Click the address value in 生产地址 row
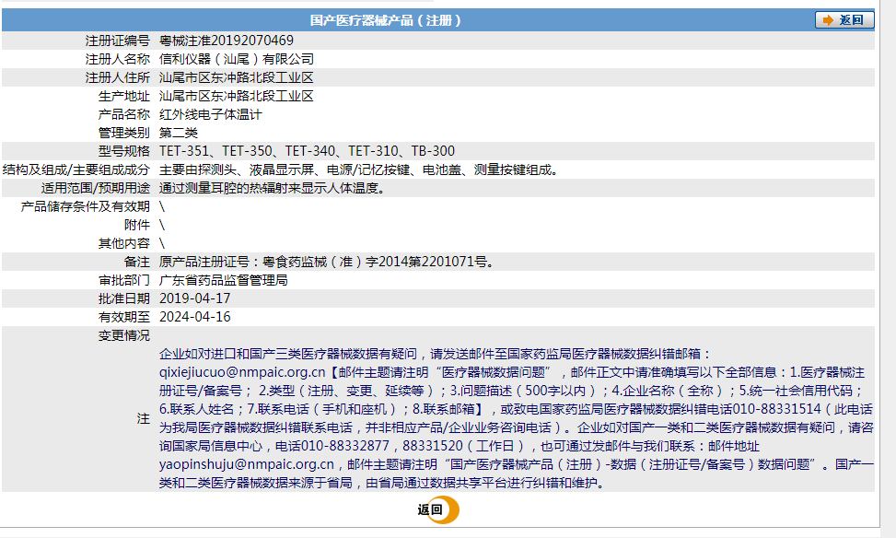Viewport: 896px width, 538px height. click(237, 96)
